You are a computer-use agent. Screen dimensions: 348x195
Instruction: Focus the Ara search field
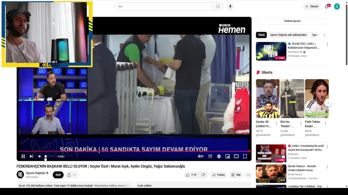(164, 6)
